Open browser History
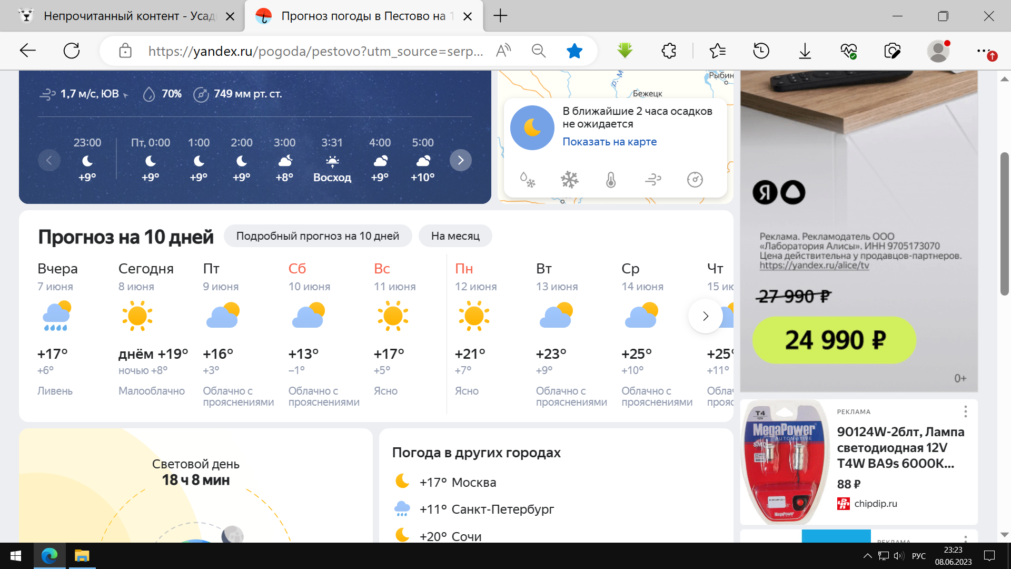This screenshot has height=569, width=1011. (761, 51)
